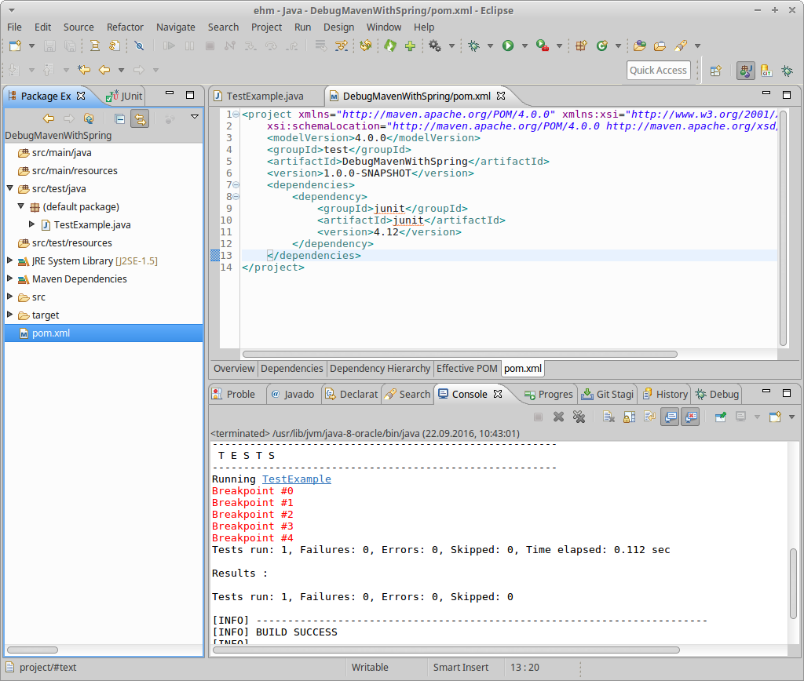Click the editor horizontal scrollbar
The width and height of the screenshot is (804, 681).
459,354
